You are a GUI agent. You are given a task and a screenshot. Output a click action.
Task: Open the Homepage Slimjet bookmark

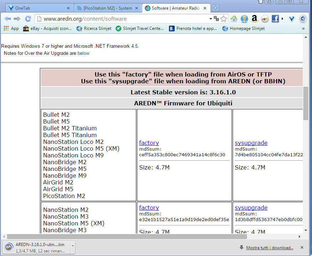[x=244, y=28]
